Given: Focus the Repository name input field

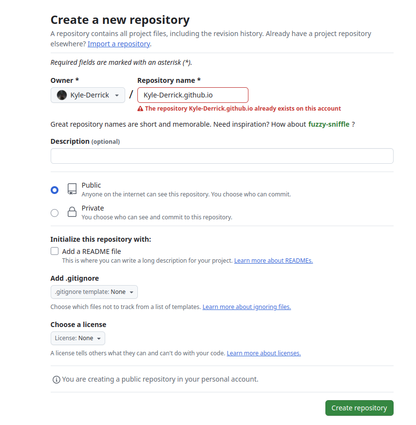Looking at the screenshot, I should [193, 95].
